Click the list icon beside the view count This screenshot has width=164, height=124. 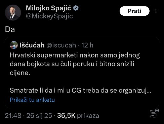pos(154,113)
